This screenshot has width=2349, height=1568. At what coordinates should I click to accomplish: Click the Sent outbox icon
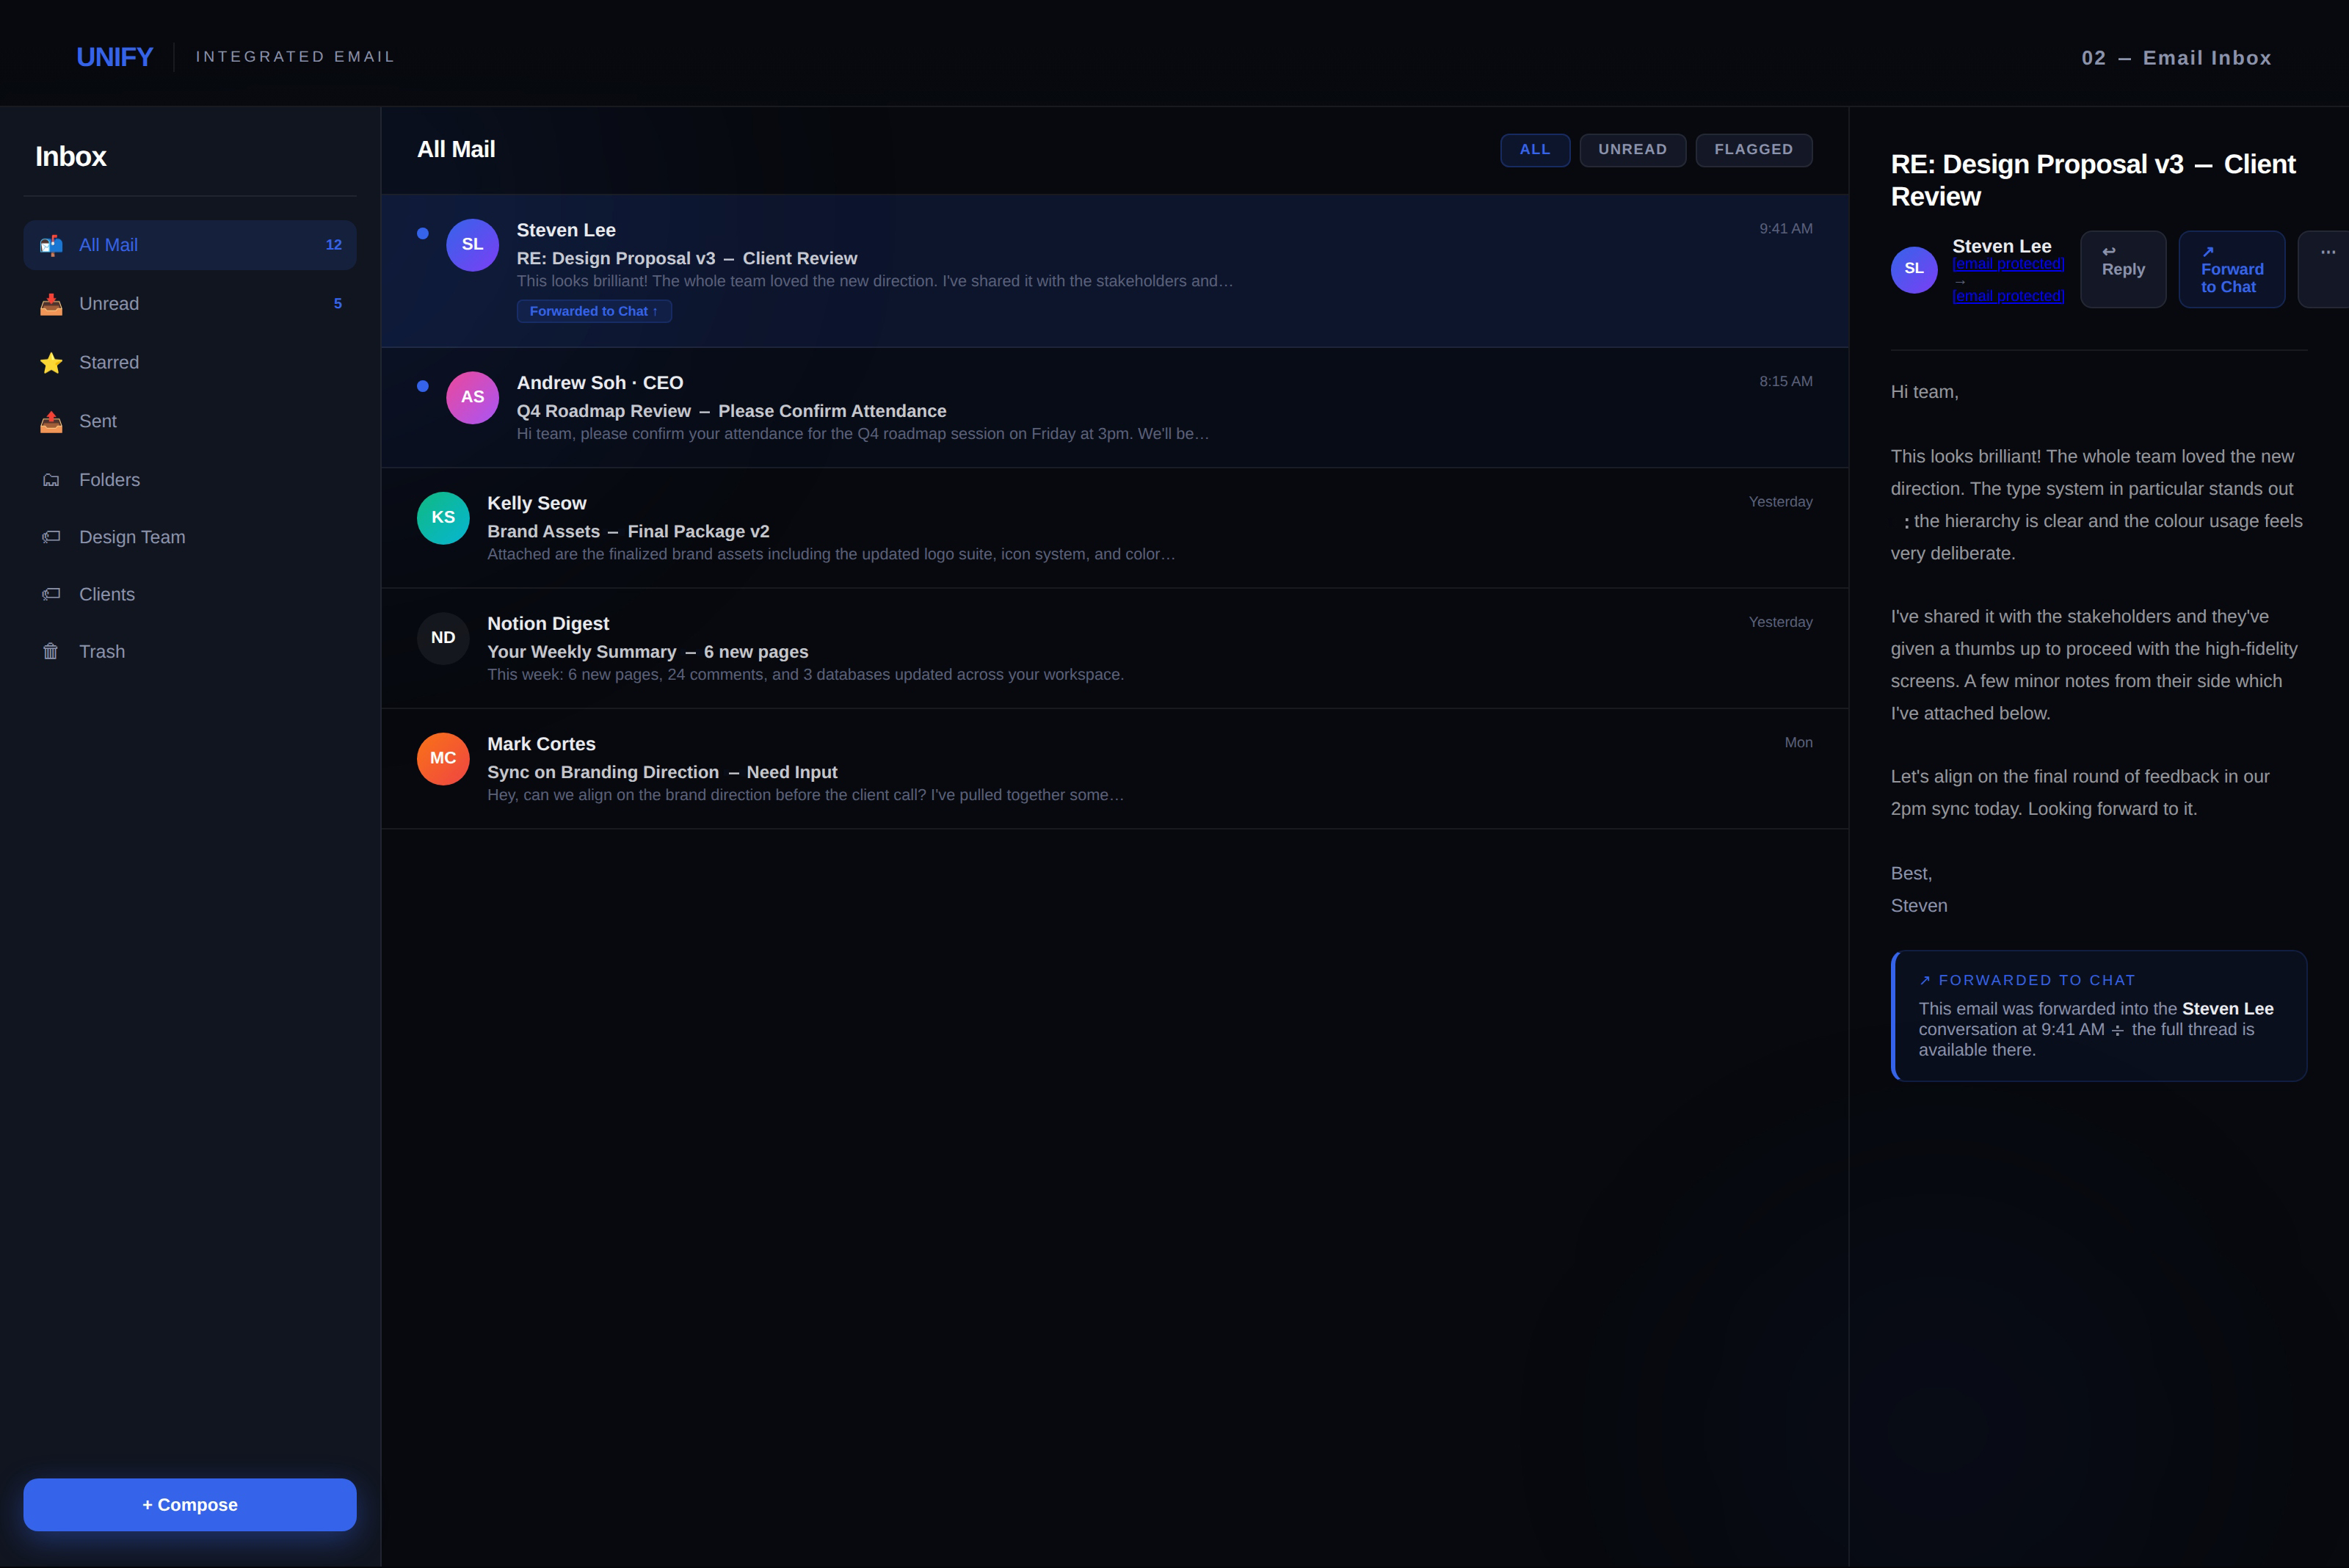point(51,421)
